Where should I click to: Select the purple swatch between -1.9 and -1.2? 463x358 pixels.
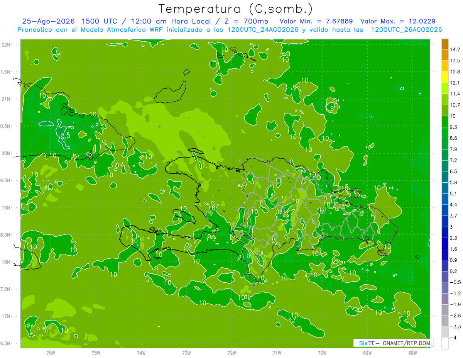[x=445, y=299]
